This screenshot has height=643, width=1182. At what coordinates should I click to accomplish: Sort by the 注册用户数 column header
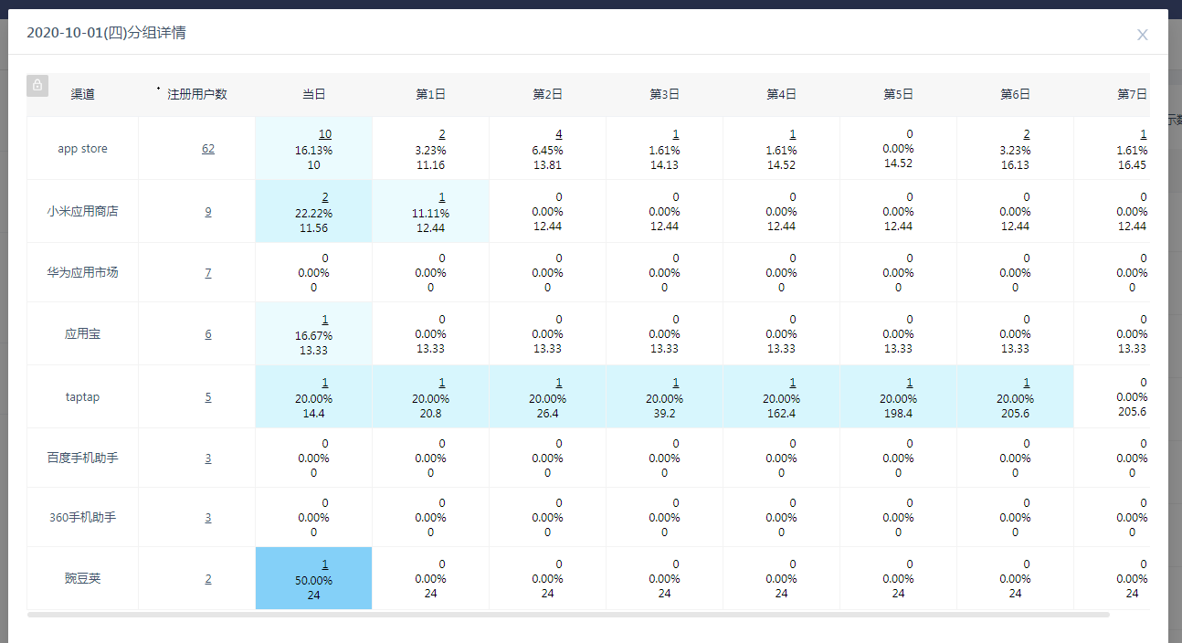[197, 95]
